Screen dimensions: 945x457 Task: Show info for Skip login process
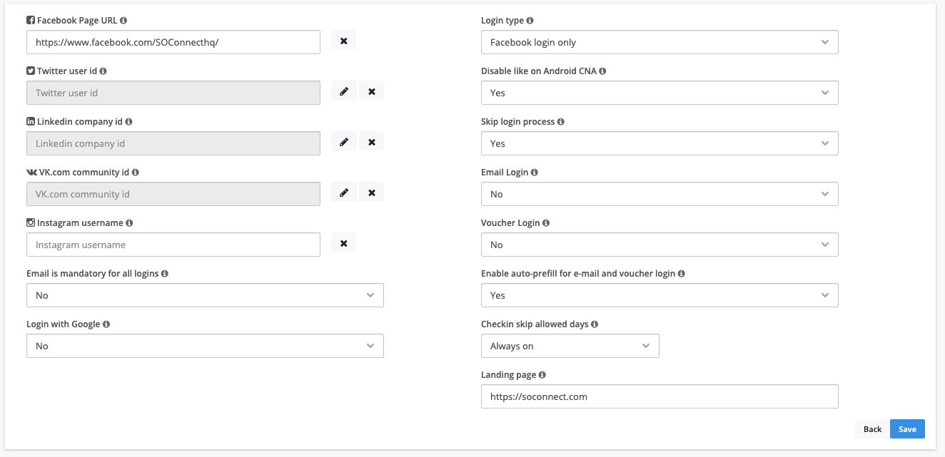(x=561, y=122)
